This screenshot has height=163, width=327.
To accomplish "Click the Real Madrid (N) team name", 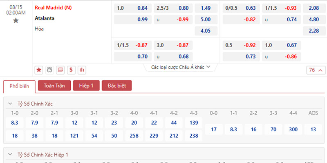I will (53, 8).
